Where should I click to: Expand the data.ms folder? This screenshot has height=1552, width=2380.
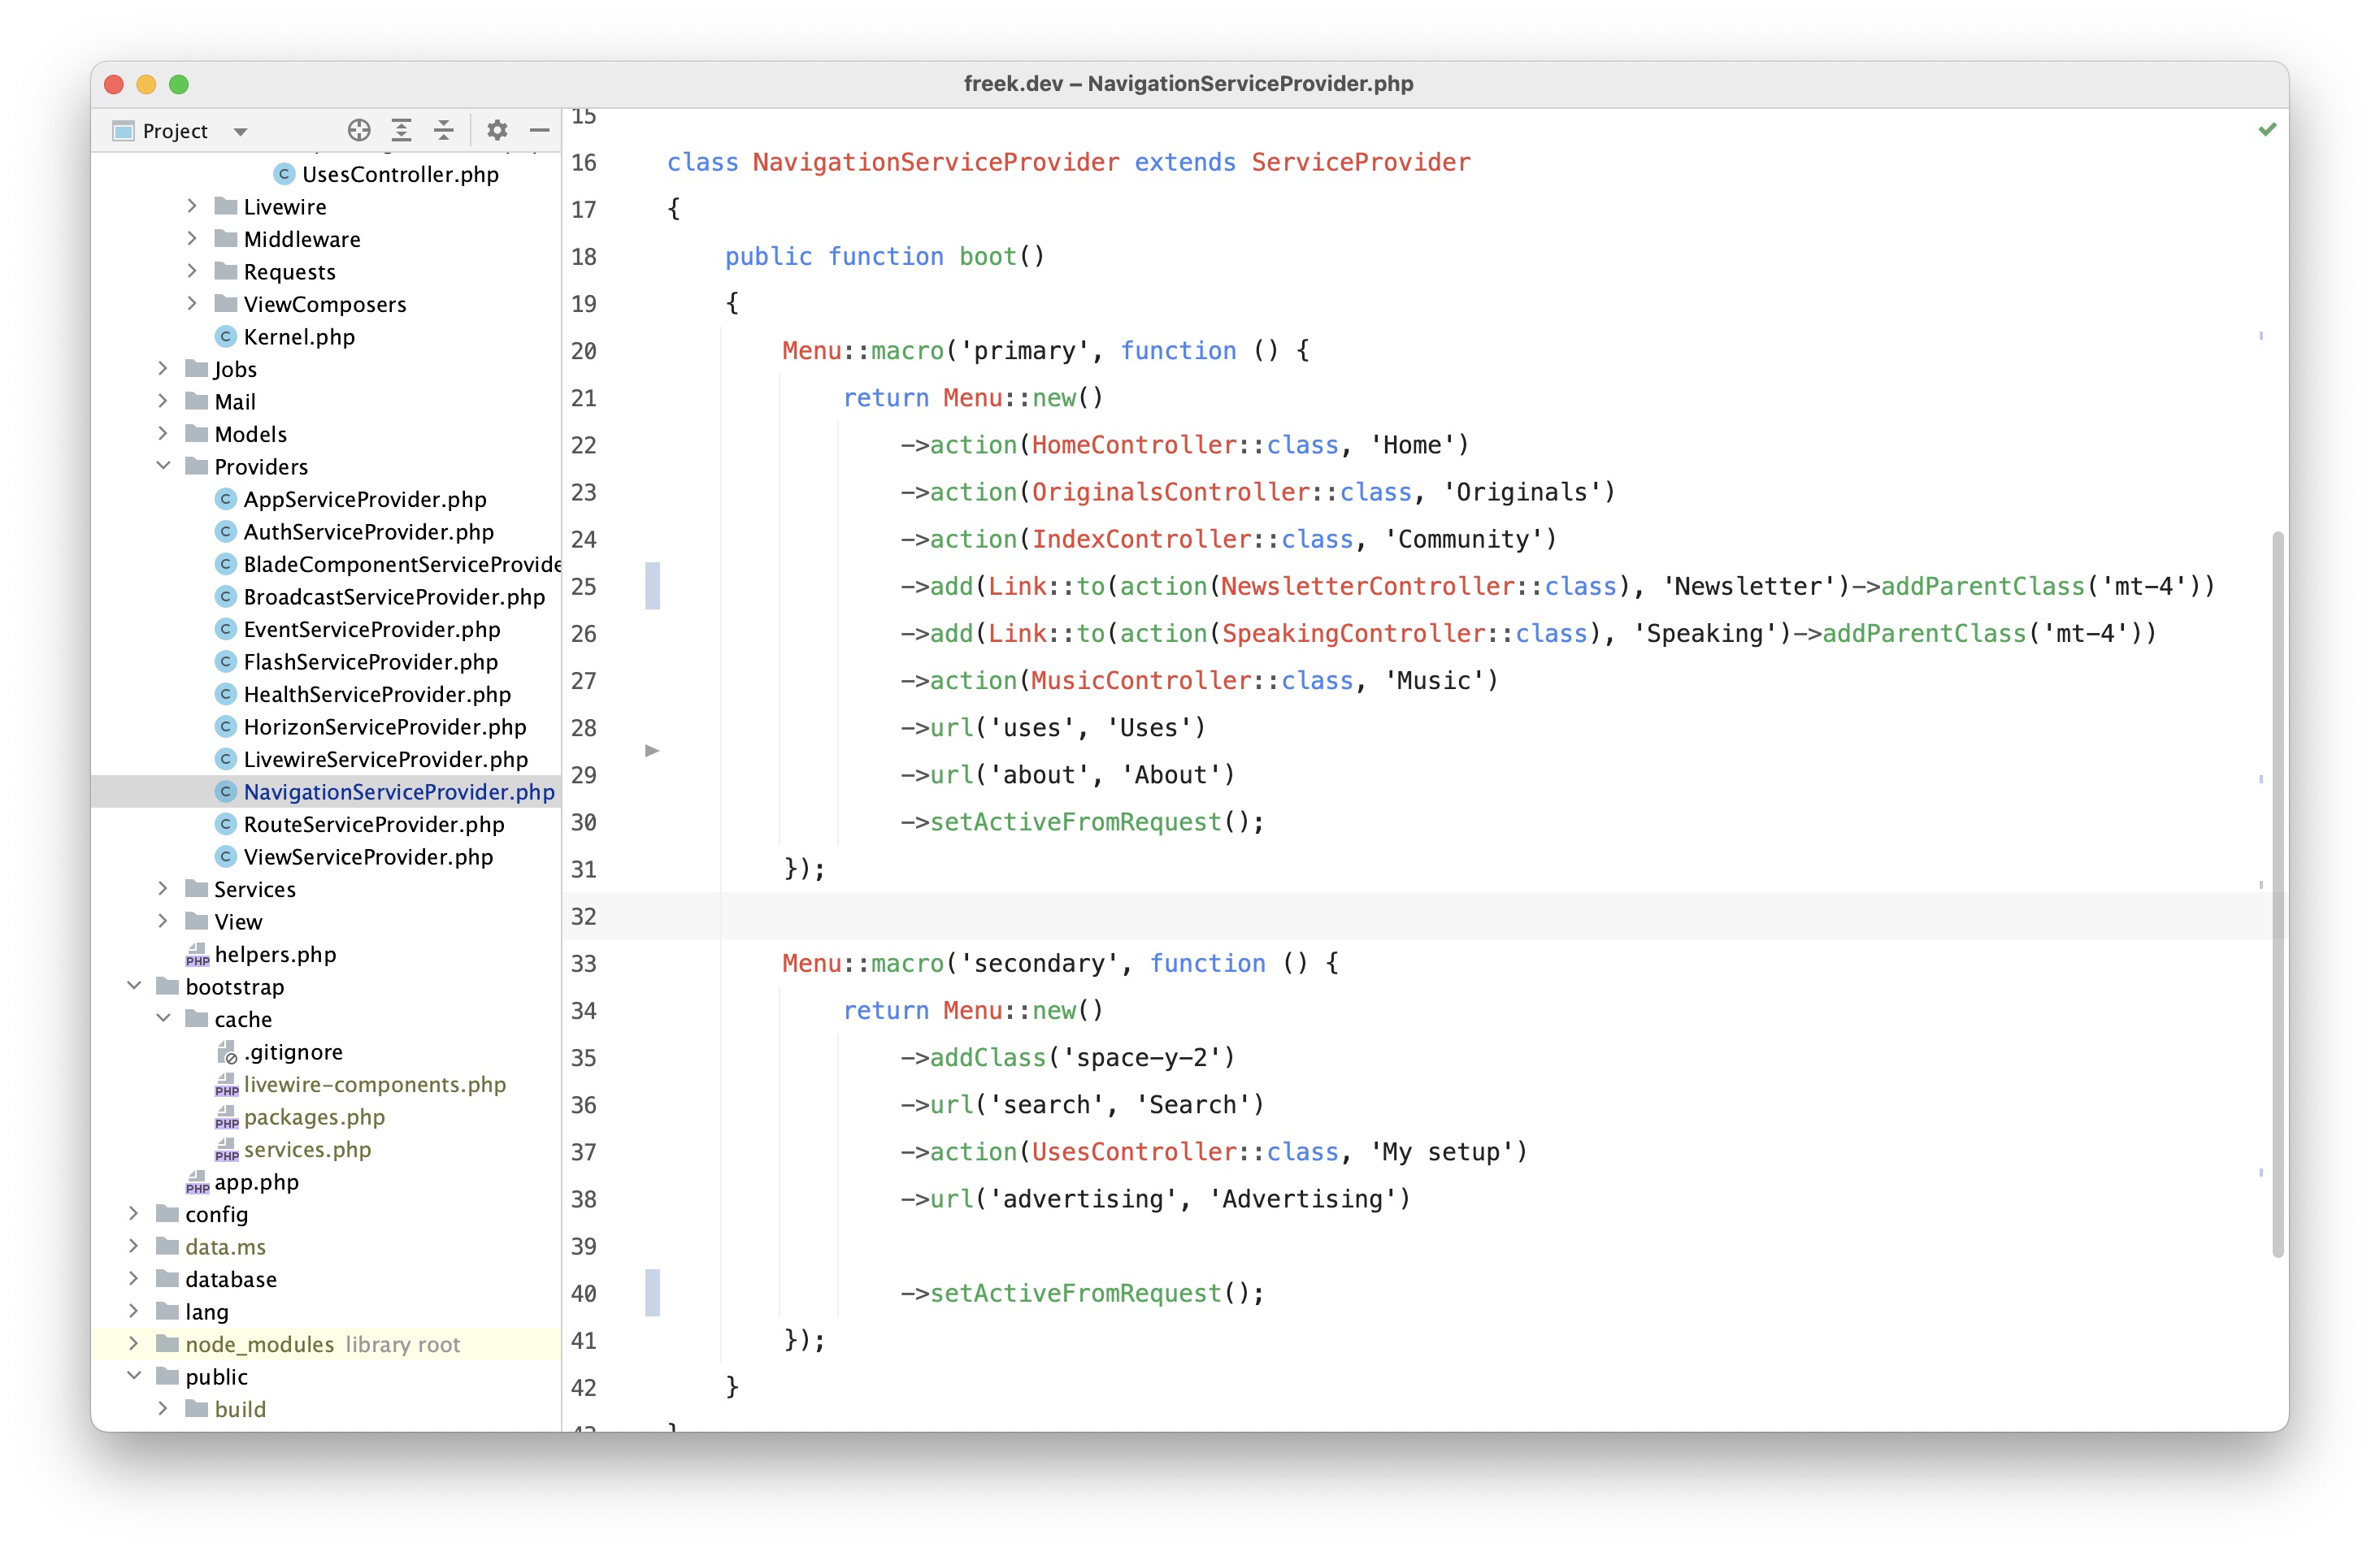(134, 1246)
